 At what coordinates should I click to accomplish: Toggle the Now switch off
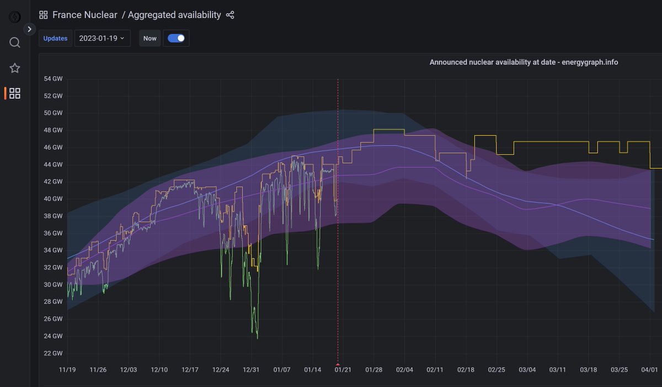point(177,38)
